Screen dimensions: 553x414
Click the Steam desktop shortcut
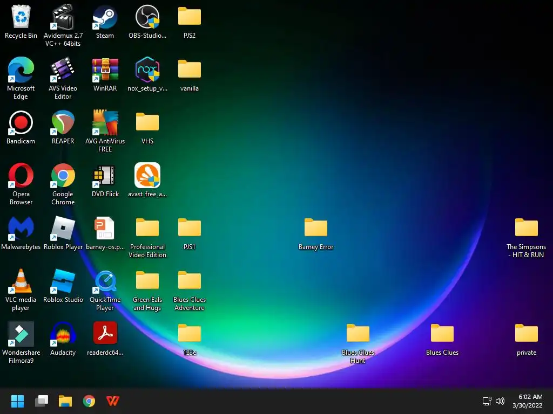coord(105,17)
